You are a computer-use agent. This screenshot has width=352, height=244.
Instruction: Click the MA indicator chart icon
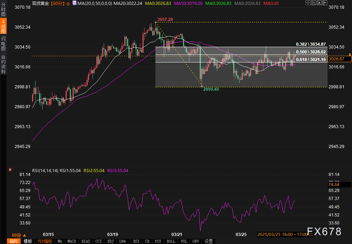74,3
